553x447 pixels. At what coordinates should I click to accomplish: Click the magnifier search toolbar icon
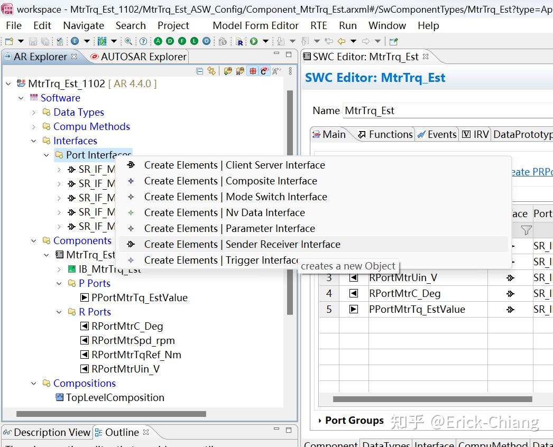point(128,41)
